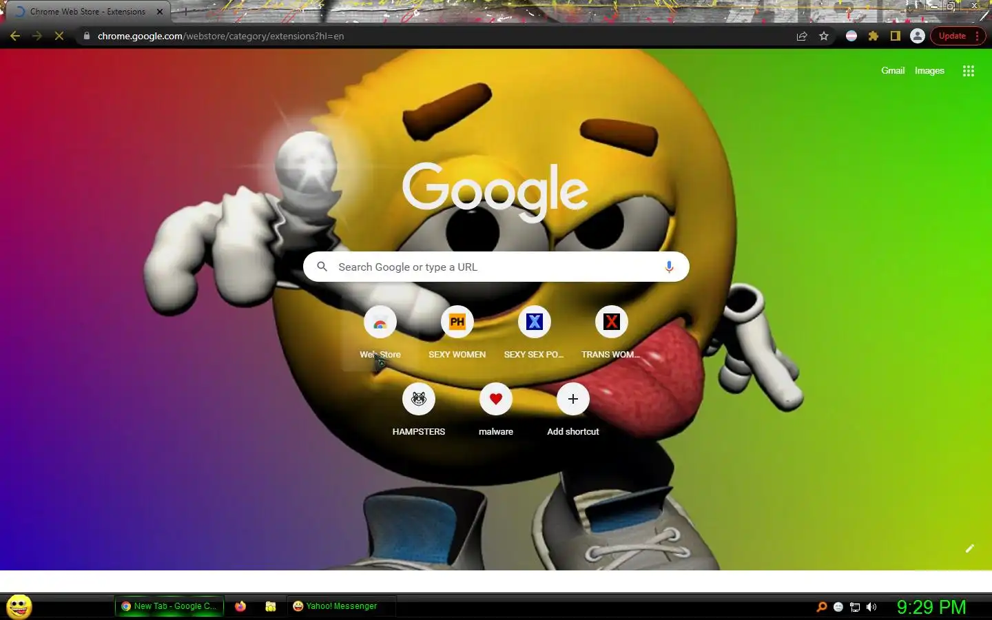Open the Extensions puzzle piece menu

coord(874,36)
